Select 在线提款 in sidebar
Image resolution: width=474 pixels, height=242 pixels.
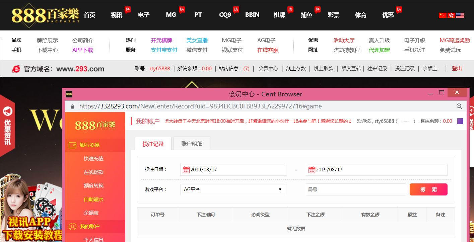[93, 172]
